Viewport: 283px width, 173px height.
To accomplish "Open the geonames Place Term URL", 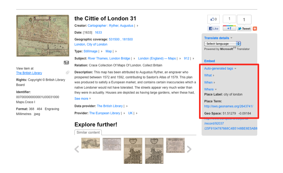I will coord(228,106).
